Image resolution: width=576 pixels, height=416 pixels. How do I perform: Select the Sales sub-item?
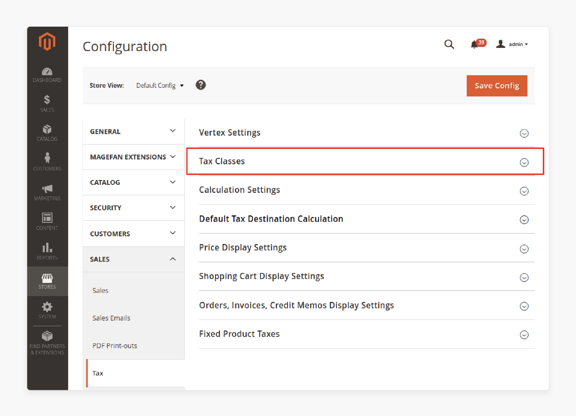pyautogui.click(x=100, y=291)
